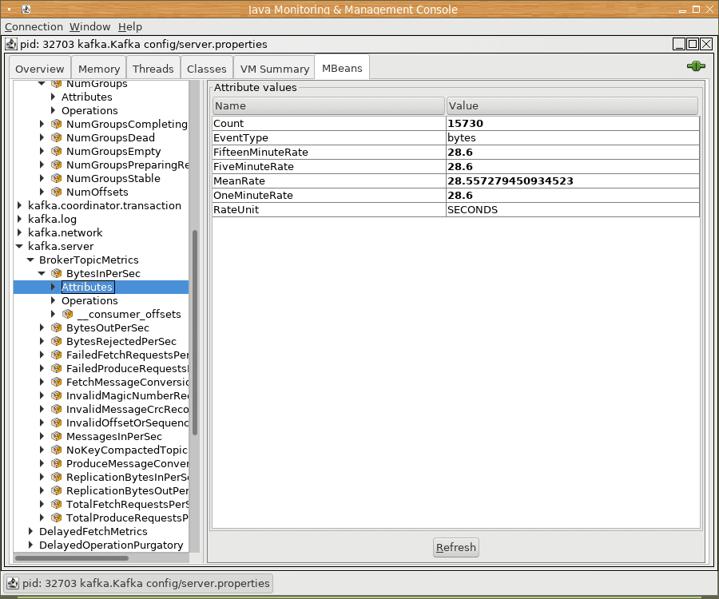Click the Java icon in the internal frame title
This screenshot has height=599, width=719.
[x=11, y=44]
